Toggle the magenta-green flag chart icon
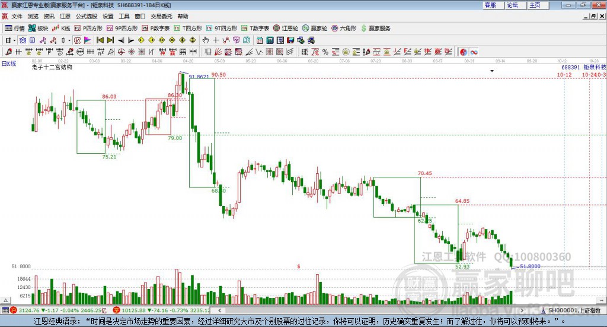This screenshot has width=607, height=327. pos(88,40)
